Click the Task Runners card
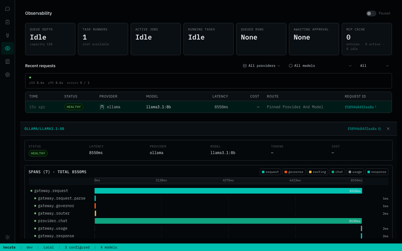 pyautogui.click(x=103, y=39)
